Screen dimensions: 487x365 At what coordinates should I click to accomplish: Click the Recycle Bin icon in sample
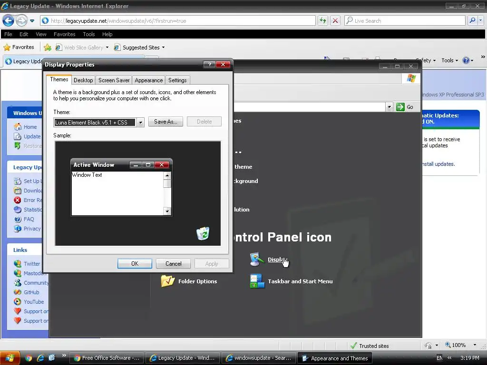click(203, 233)
